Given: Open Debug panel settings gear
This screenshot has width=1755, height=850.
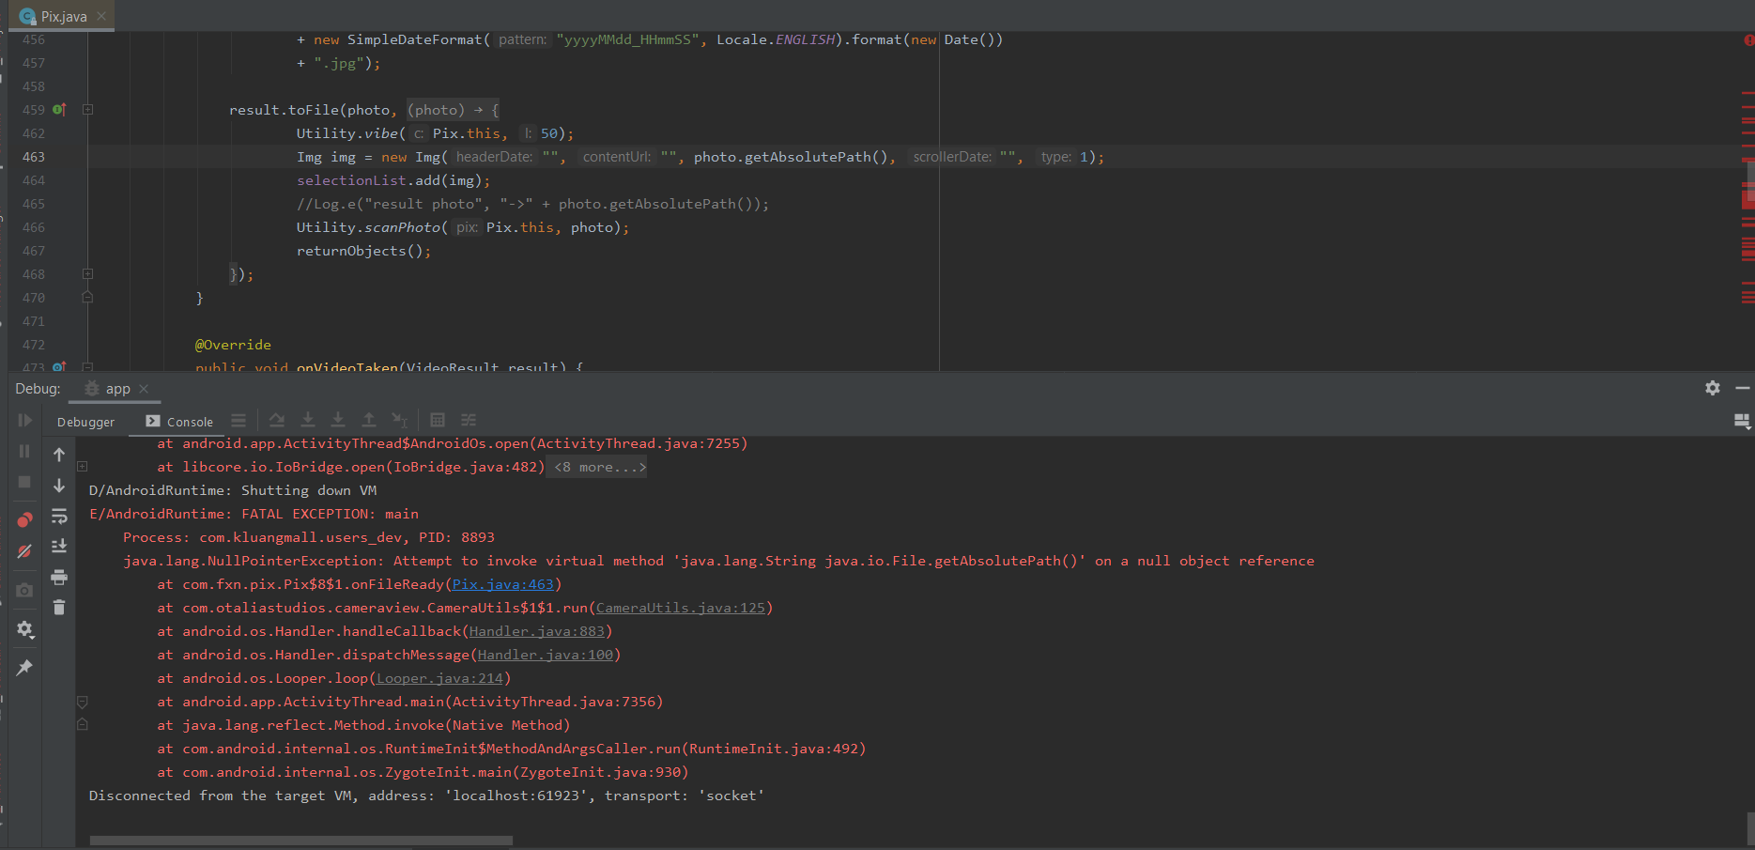Looking at the screenshot, I should pyautogui.click(x=1713, y=388).
